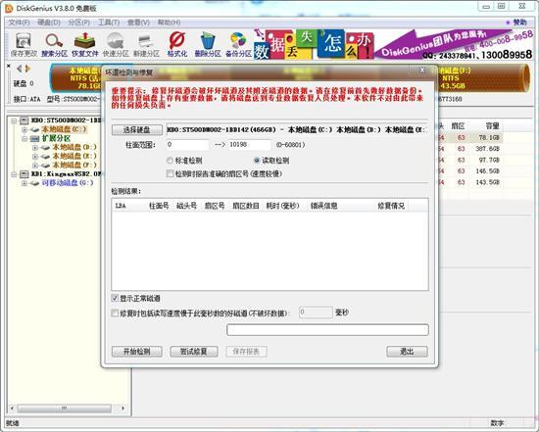Image resolution: width=539 pixels, height=432 pixels.
Task: Expand the HD0 ST500DM002 disk node
Action: tap(14, 120)
